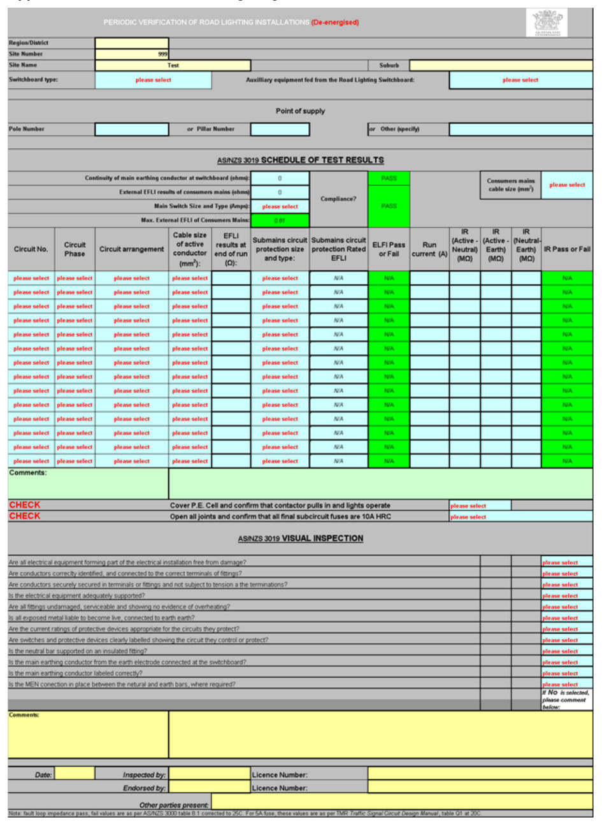
Task: Answer the MEN connection in place question
Action: [567, 685]
